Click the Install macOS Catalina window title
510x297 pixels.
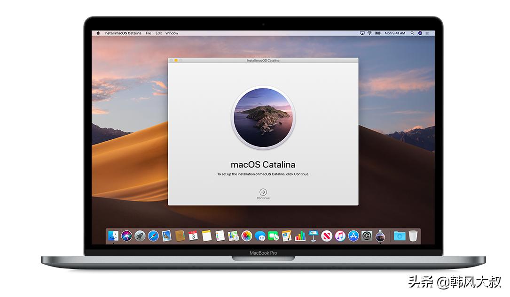point(263,61)
